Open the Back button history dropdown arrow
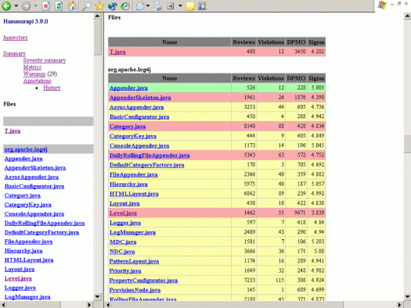The height and width of the screenshot is (308, 411). point(16,5)
